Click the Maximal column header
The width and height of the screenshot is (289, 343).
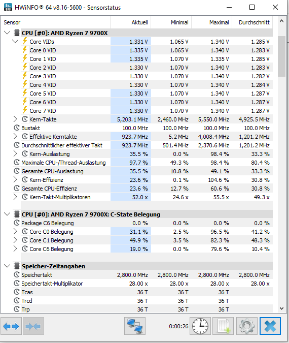point(212,22)
